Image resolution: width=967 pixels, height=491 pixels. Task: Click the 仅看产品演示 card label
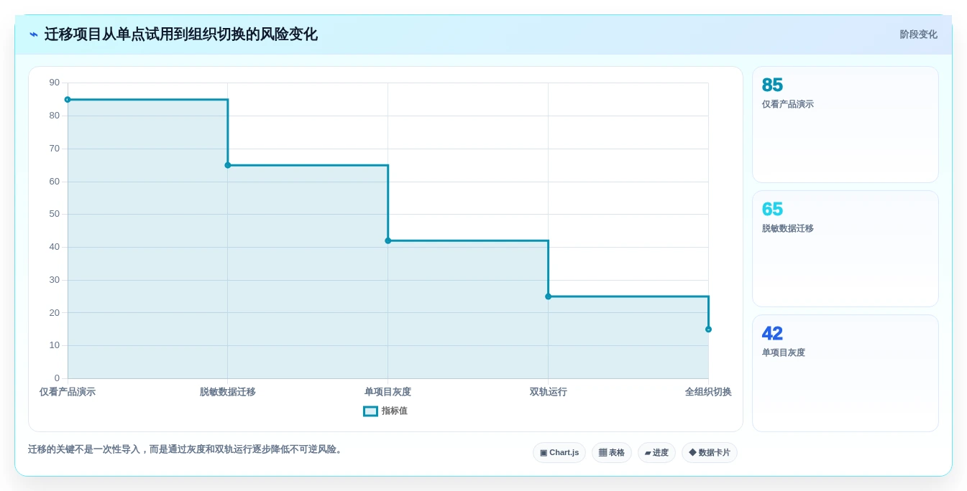(788, 104)
